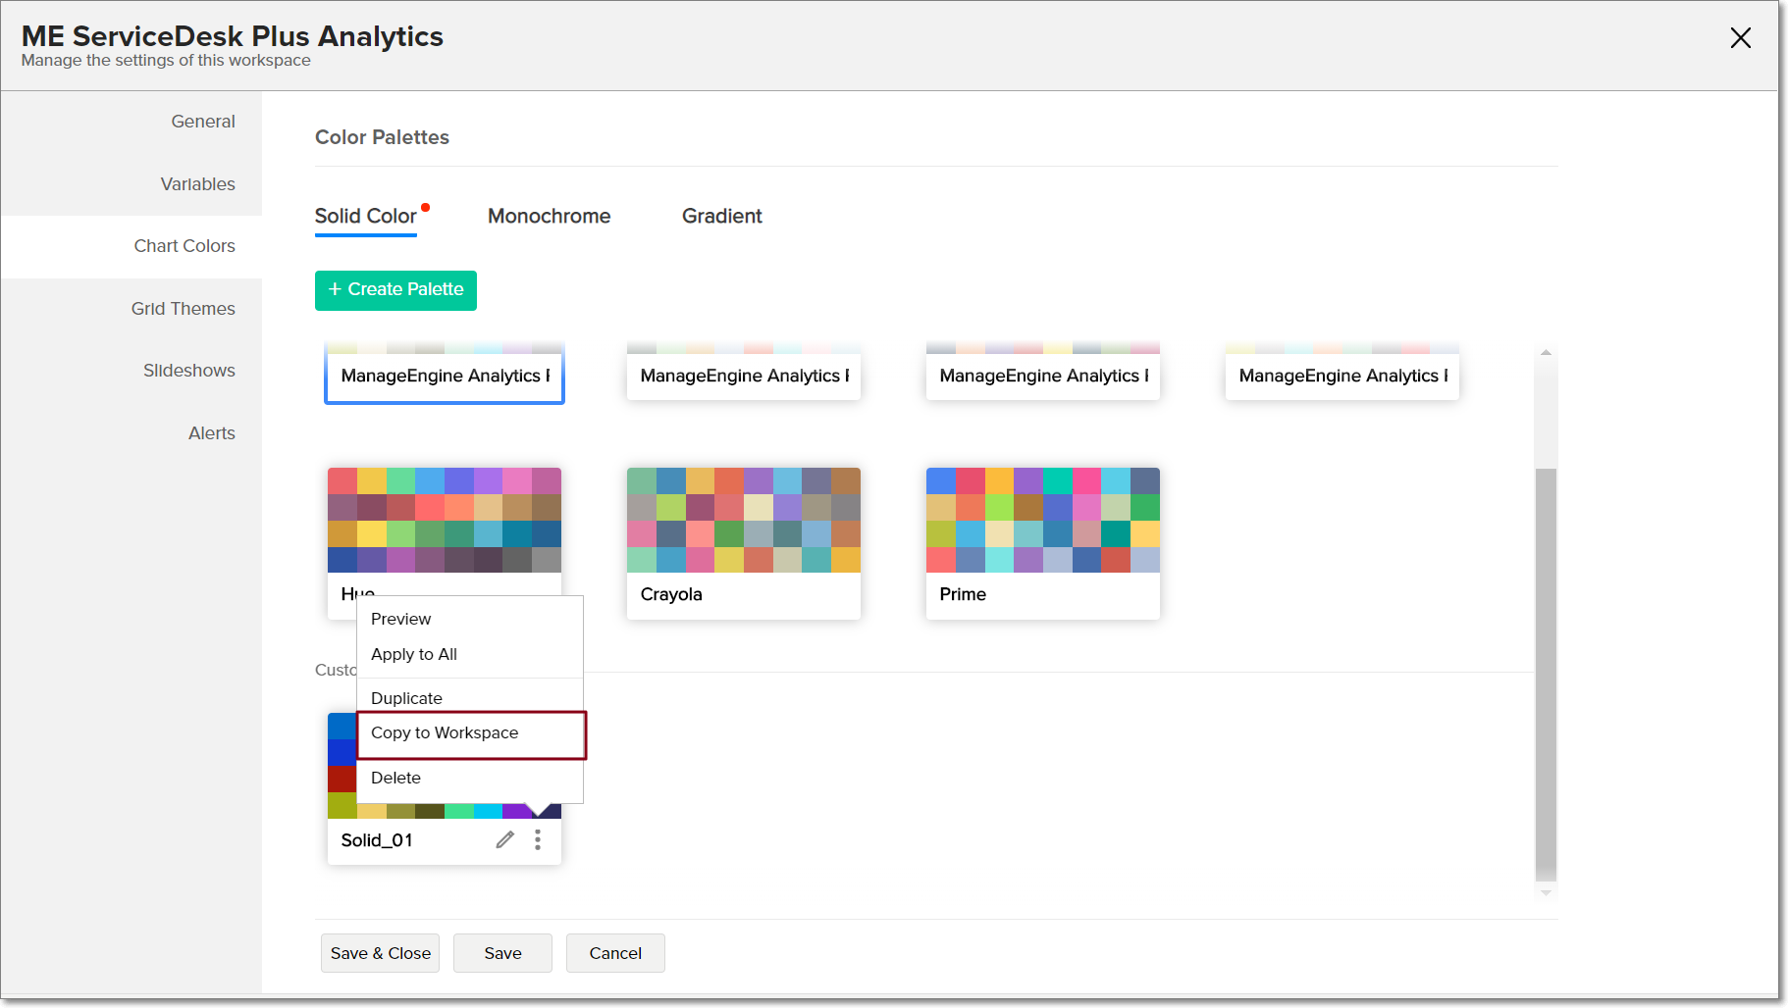Click the Cancel button
Viewport: 1788px width, 1008px height.
[615, 953]
